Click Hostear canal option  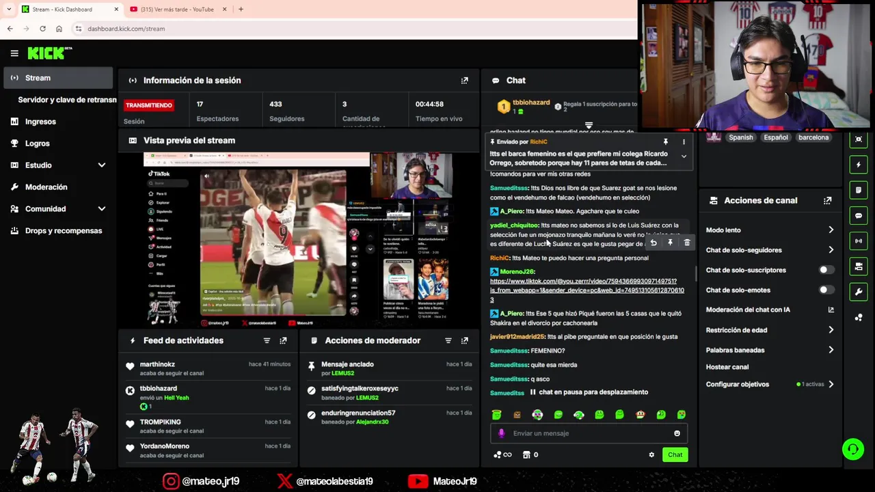pyautogui.click(x=727, y=367)
